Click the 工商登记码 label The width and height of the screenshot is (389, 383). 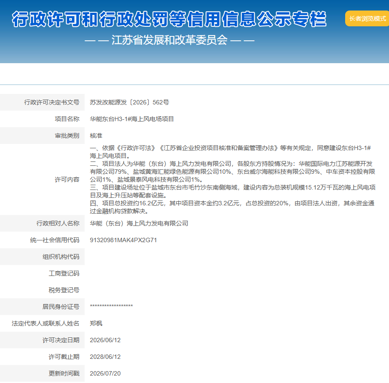click(64, 273)
